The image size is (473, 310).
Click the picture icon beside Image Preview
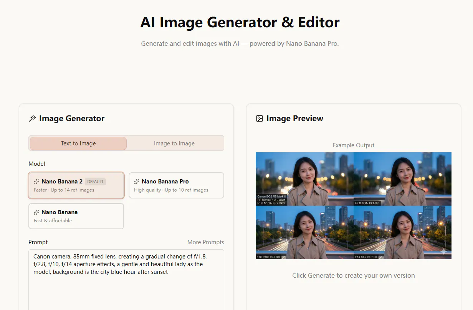point(260,118)
